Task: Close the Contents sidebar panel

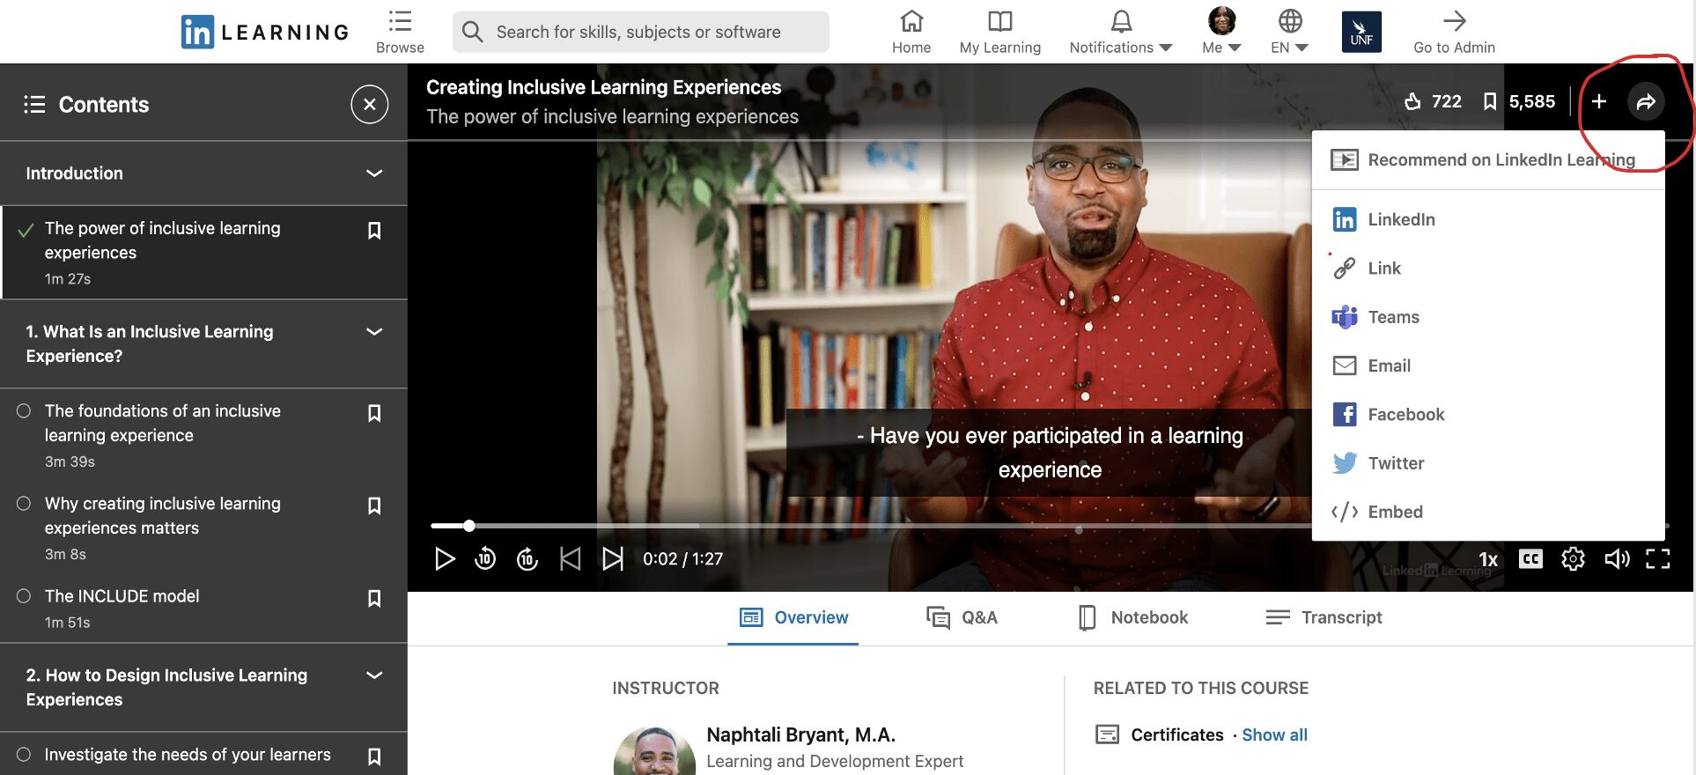Action: coord(370,105)
